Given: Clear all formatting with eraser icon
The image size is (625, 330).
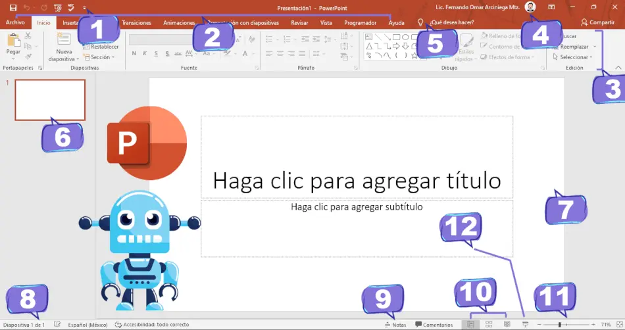Looking at the screenshot, I should (251, 39).
